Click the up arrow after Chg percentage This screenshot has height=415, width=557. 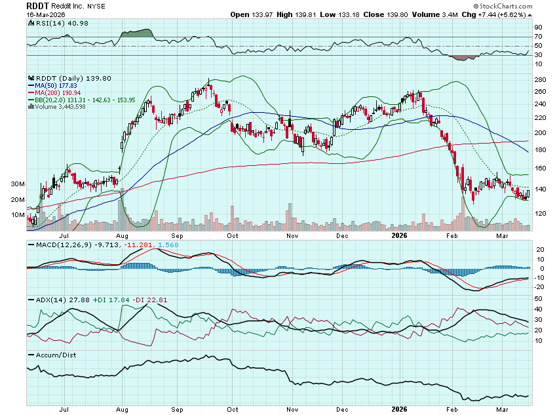pos(529,15)
